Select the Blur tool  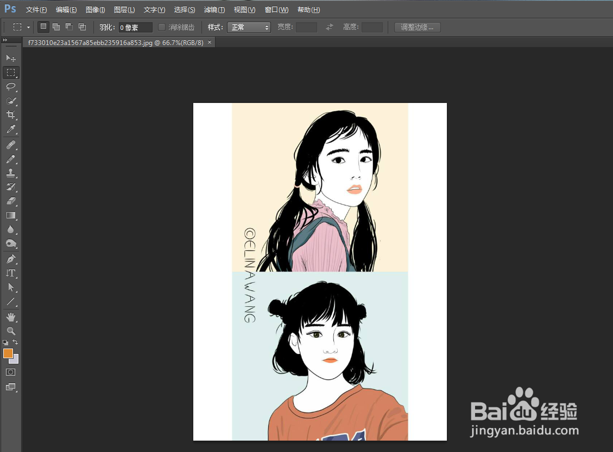(x=10, y=229)
